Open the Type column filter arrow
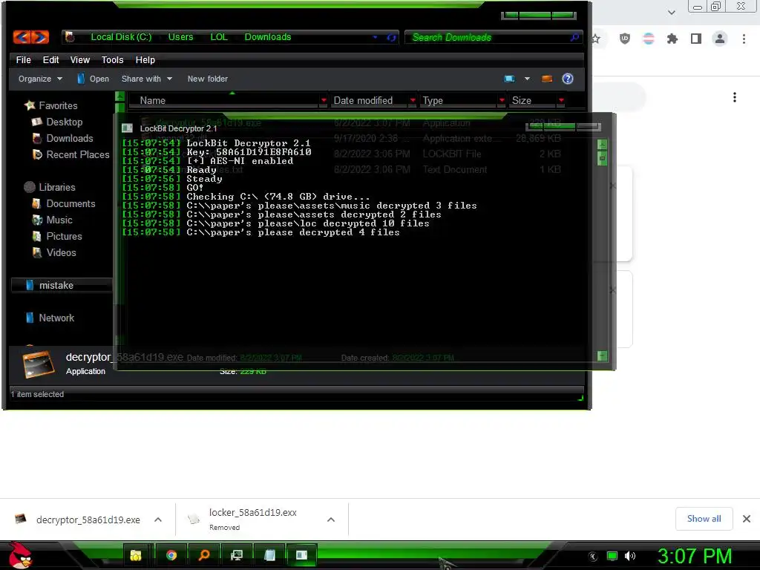The height and width of the screenshot is (570, 760). tap(502, 100)
